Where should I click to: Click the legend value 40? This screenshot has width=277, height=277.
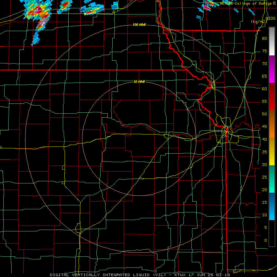[264, 139]
